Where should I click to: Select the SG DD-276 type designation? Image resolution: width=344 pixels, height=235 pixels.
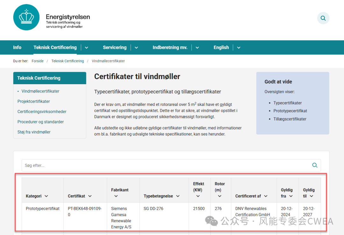point(153,209)
